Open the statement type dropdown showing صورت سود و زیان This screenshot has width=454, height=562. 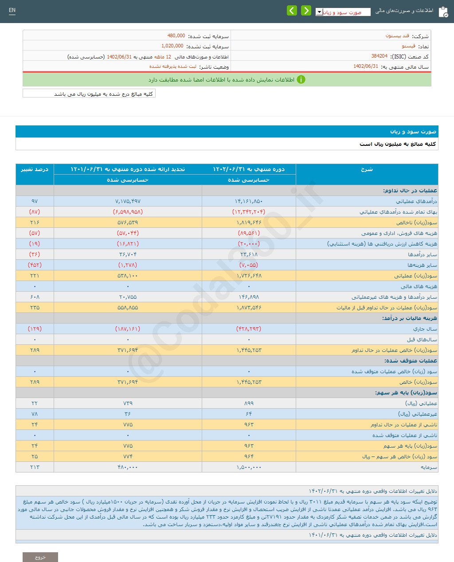coord(346,12)
